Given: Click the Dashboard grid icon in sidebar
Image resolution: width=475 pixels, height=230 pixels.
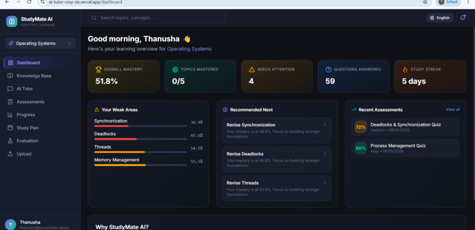Looking at the screenshot, I should coord(11,63).
